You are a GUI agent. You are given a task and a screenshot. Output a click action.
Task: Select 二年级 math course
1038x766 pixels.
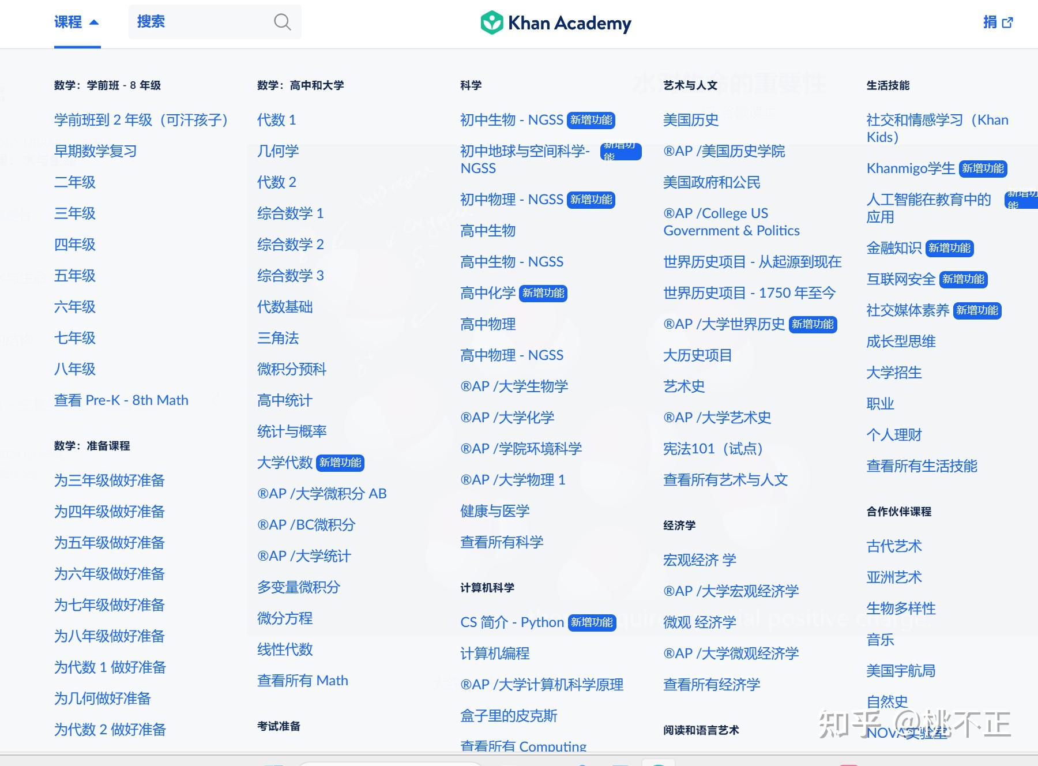point(75,182)
